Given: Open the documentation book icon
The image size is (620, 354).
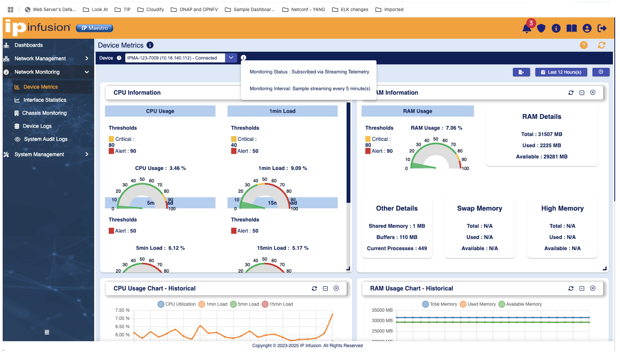Looking at the screenshot, I should click(572, 28).
